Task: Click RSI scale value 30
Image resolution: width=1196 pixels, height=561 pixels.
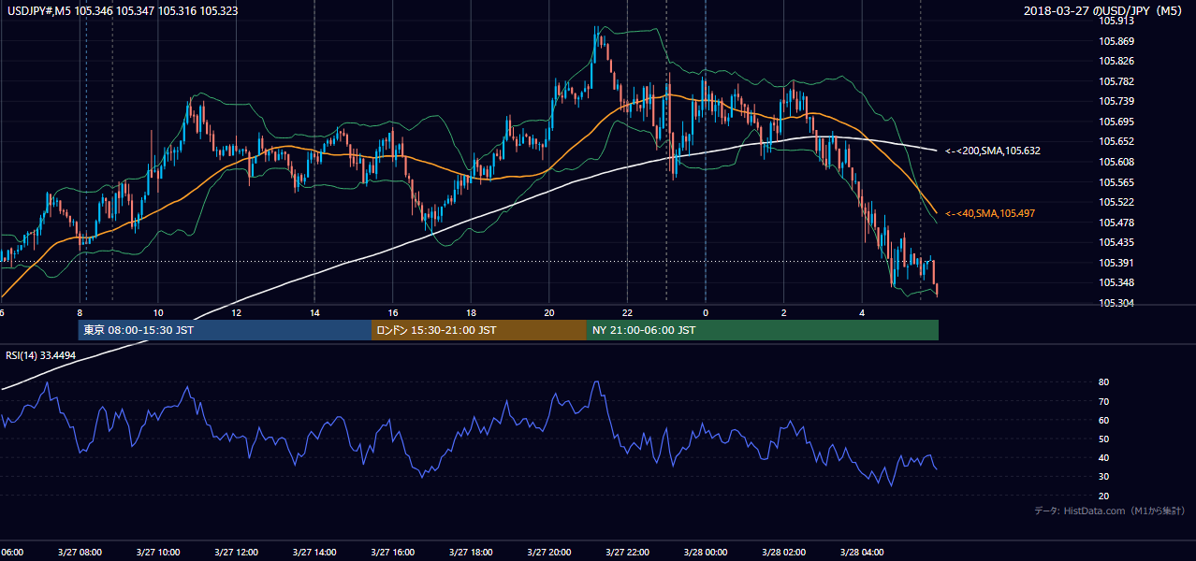Action: (1104, 477)
